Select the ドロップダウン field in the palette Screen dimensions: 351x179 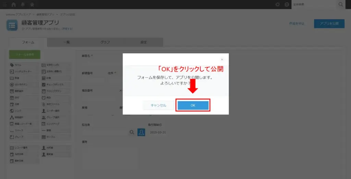pyautogui.click(x=57, y=91)
